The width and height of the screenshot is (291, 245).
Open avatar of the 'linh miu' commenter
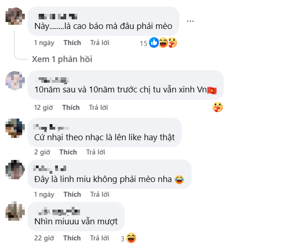15,170
